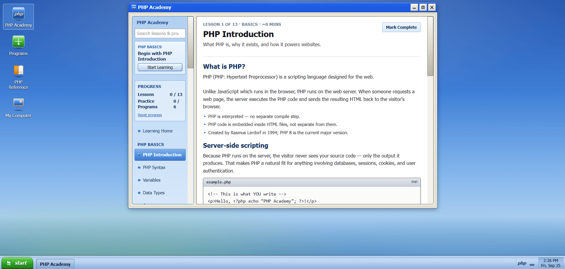Viewport: 565px width, 269px height.
Task: Click the 'Created by Rasmus Lerdorf' bullet
Action: coord(278,133)
